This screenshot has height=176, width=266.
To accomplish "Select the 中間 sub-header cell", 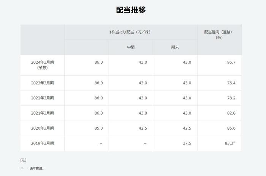I will tap(131, 47).
